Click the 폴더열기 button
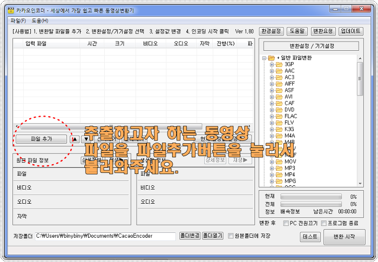378x262 pixels. pyautogui.click(x=213, y=236)
